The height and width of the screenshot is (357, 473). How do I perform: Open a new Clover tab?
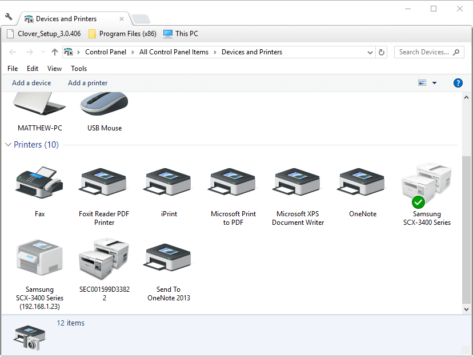[141, 19]
